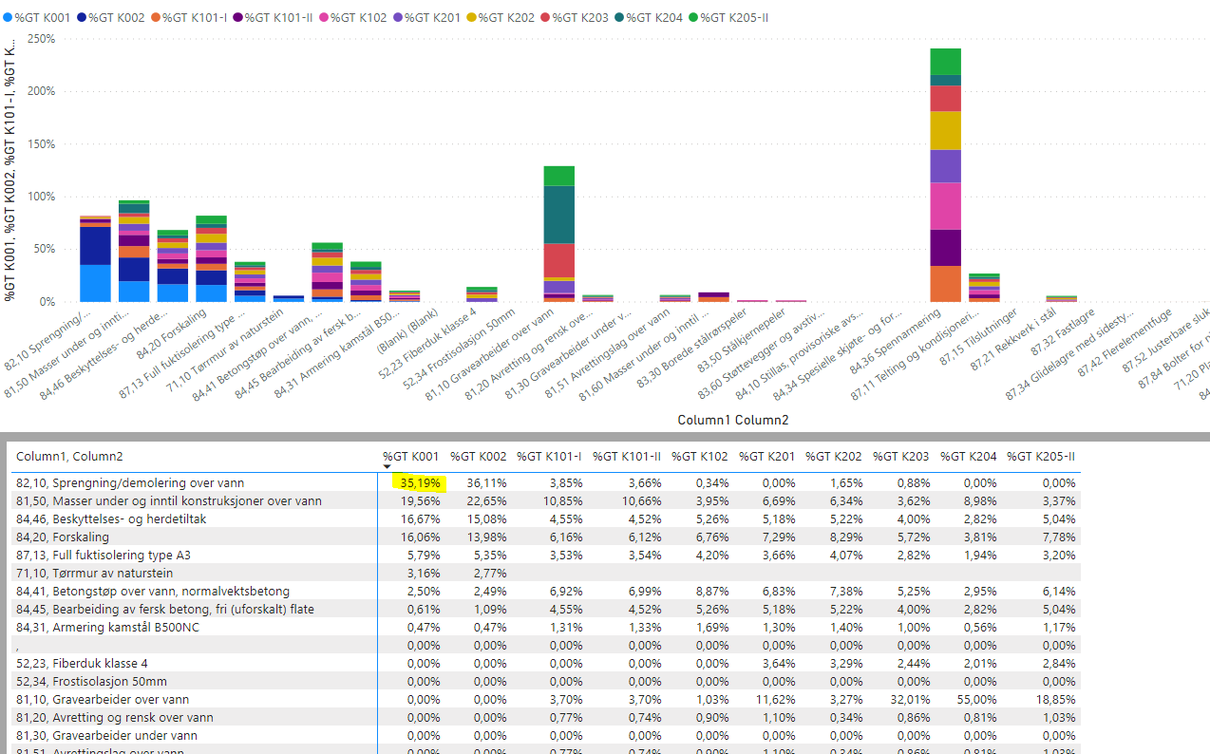
Task: Select table row 84,31, Armering kamstål B500NC
Action: (x=546, y=627)
